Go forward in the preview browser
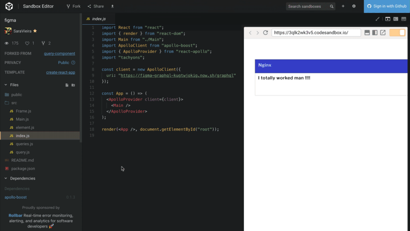 [x=258, y=32]
